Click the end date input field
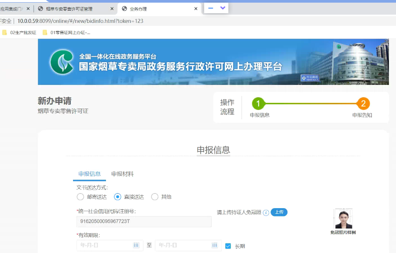Image resolution: width=396 pixels, height=253 pixels. click(x=188, y=245)
